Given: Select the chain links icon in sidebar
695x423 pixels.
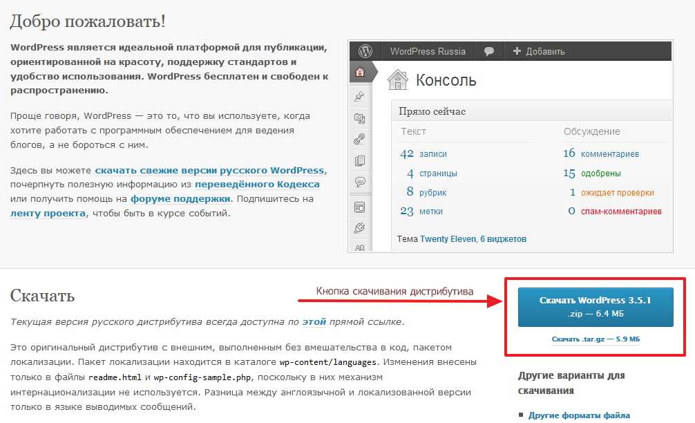Looking at the screenshot, I should pos(359,139).
